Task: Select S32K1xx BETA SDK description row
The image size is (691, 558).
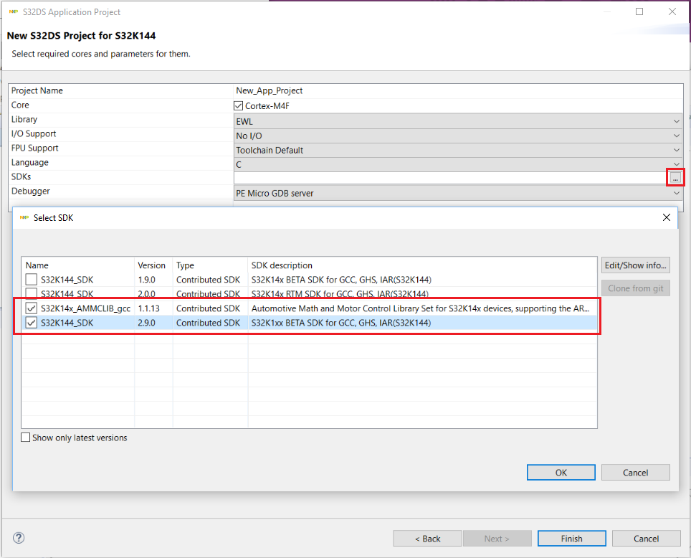Action: click(x=341, y=323)
